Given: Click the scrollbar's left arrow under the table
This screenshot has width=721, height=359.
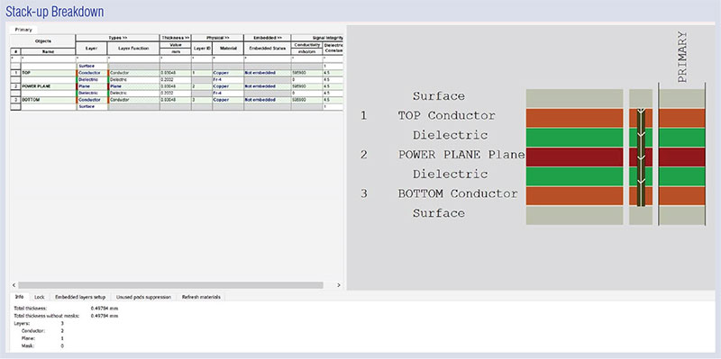Looking at the screenshot, I should (x=14, y=285).
